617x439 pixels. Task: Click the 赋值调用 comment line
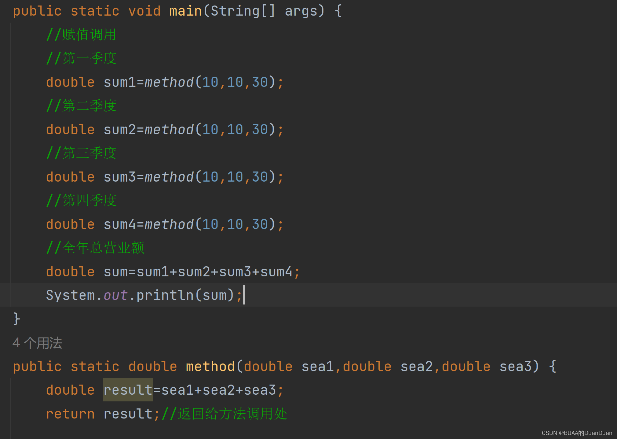[x=81, y=35]
